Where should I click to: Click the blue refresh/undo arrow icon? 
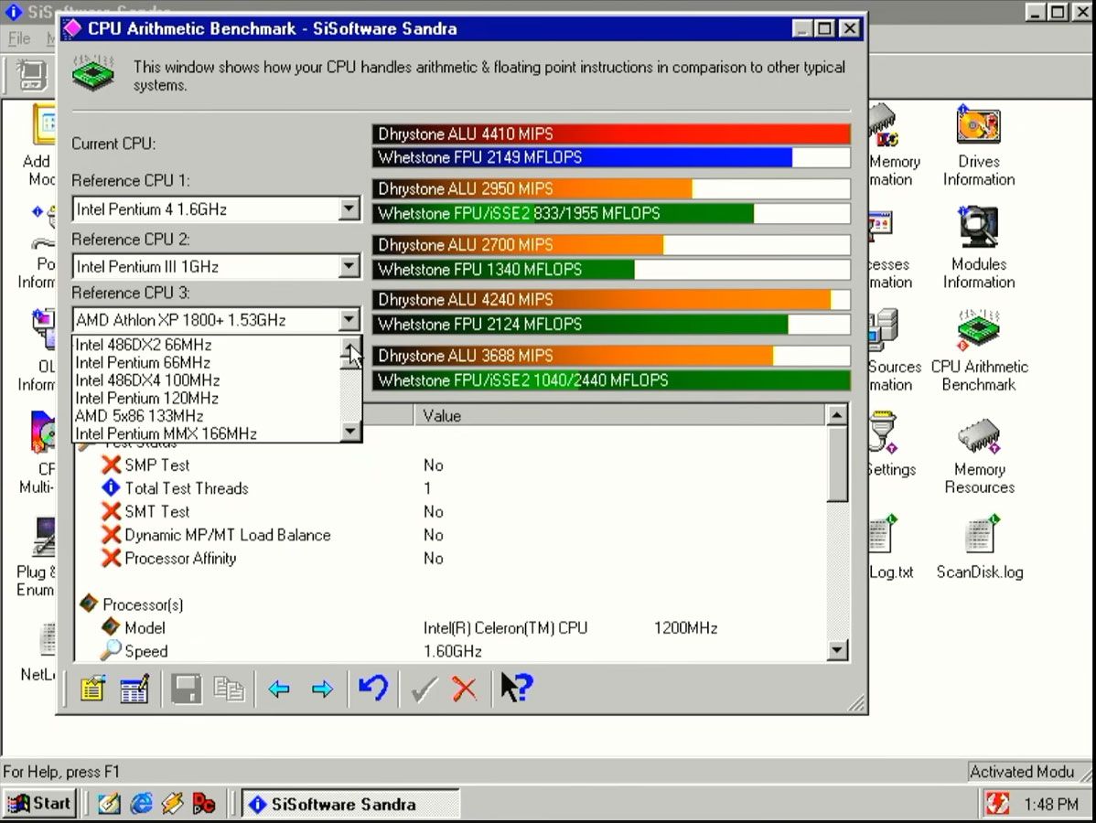point(373,689)
